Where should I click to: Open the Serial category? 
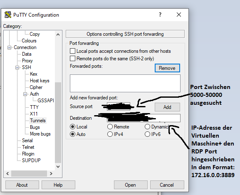(27, 141)
